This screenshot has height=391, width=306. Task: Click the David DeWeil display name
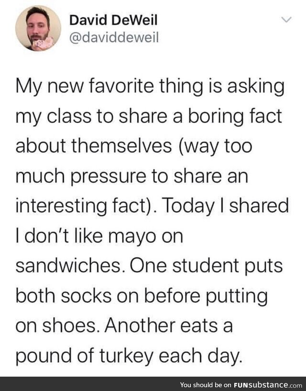coord(113,20)
